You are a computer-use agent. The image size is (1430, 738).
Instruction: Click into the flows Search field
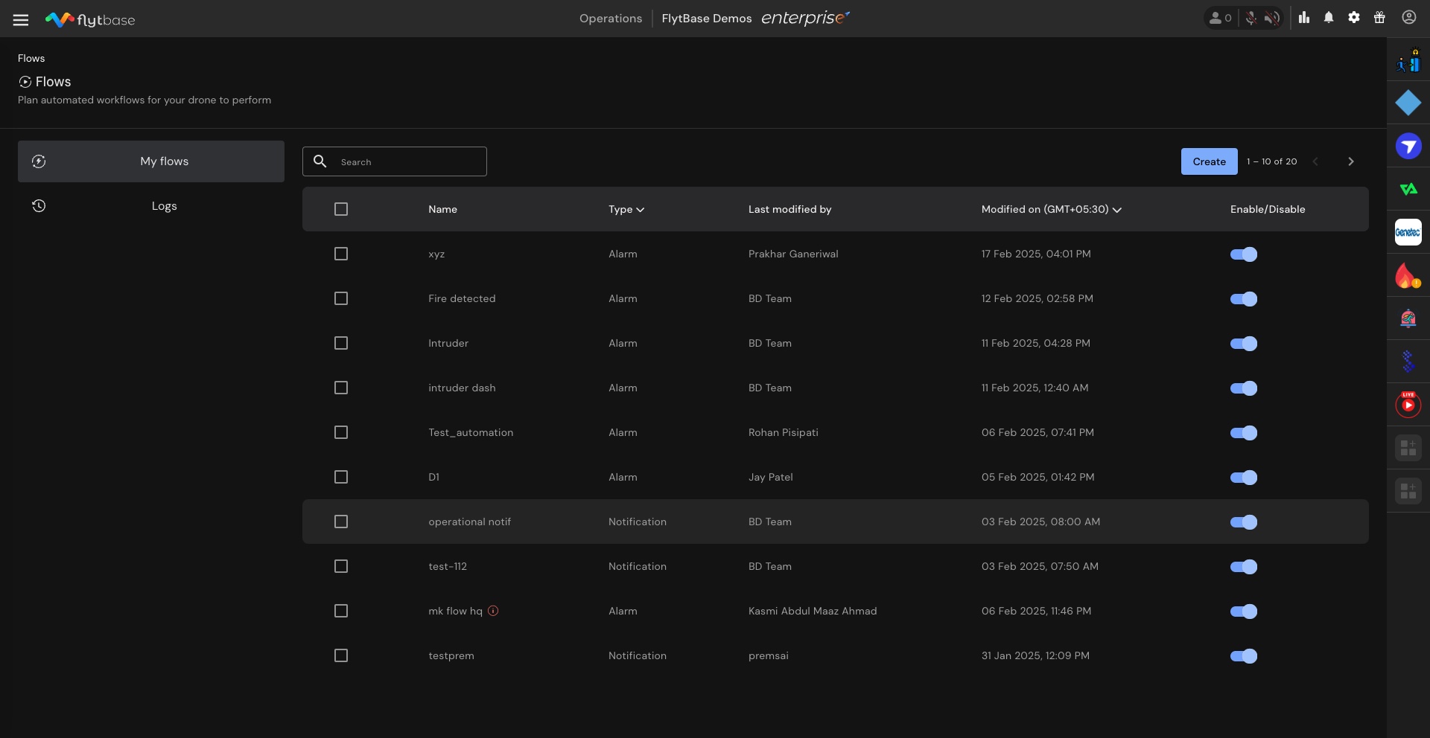point(409,161)
